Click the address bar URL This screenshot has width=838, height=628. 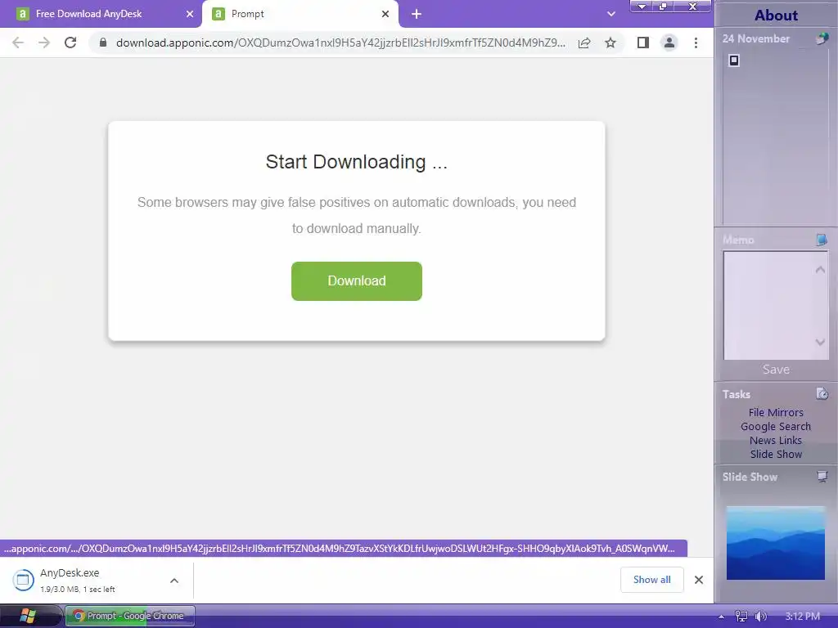340,43
